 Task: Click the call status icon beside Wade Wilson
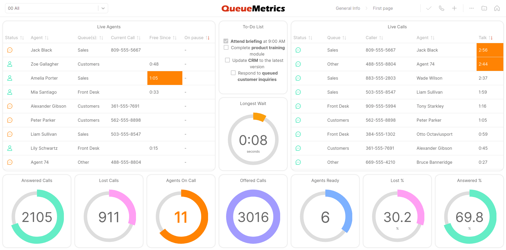[298, 78]
